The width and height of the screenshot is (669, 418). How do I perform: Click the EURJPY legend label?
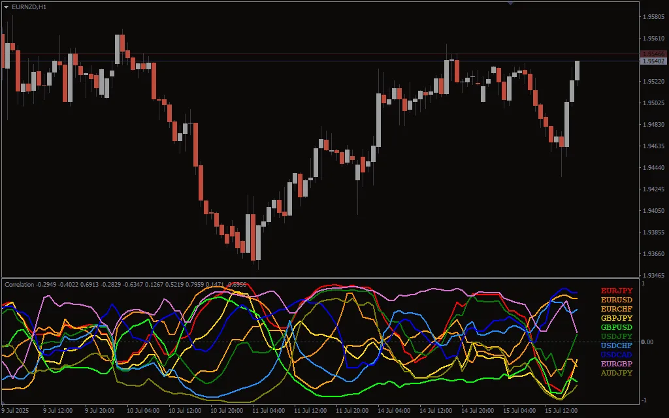pos(616,291)
